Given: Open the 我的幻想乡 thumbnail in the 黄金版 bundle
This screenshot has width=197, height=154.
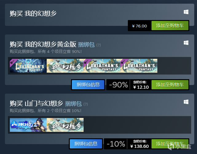Looking at the screenshot, I should pos(65,66).
